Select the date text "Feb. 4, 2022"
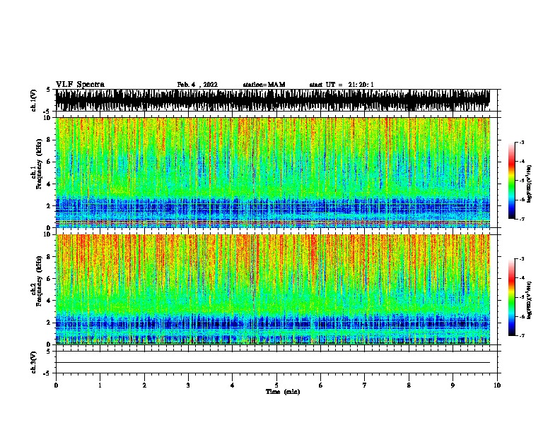This screenshot has height=432, width=560. tap(197, 85)
